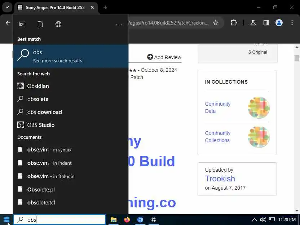
Task: Open the Community Data thumbnail image
Action: [x=259, y=107]
